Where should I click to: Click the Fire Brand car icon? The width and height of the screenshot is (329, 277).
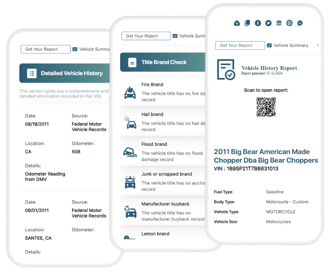130,92
